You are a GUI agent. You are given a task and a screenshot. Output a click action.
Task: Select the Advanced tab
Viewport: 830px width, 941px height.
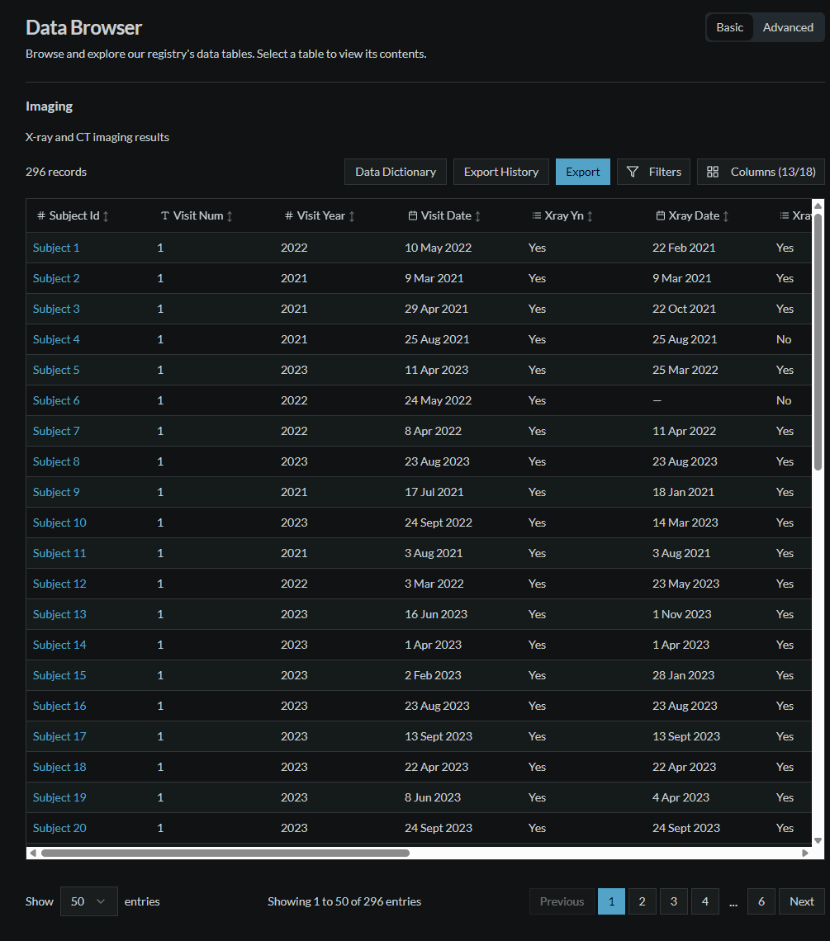[x=787, y=27]
